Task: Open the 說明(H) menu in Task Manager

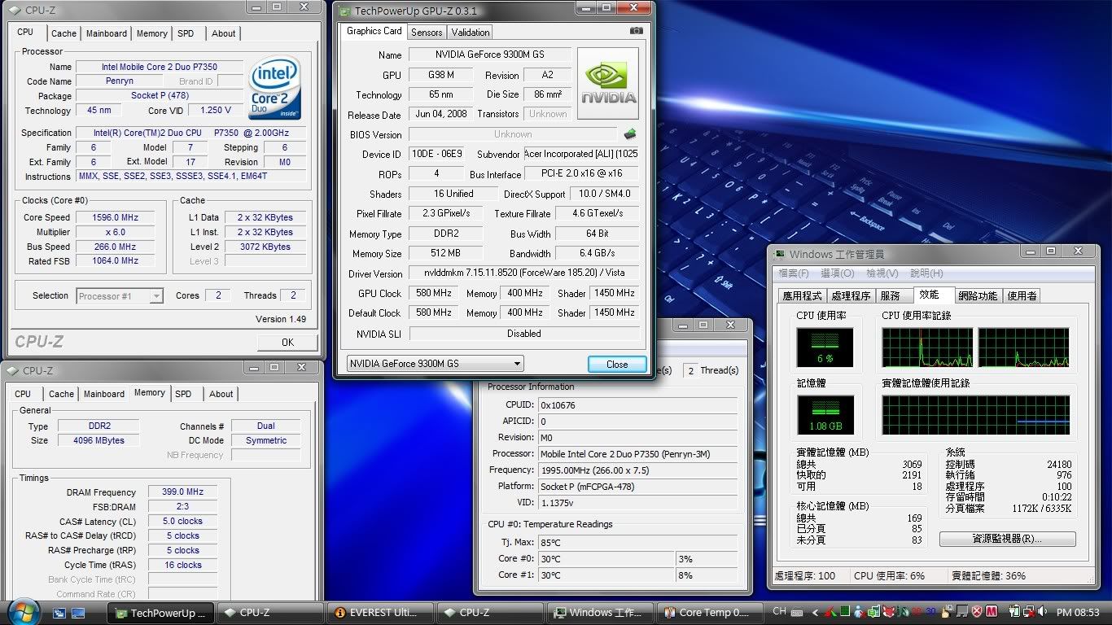Action: tap(926, 273)
